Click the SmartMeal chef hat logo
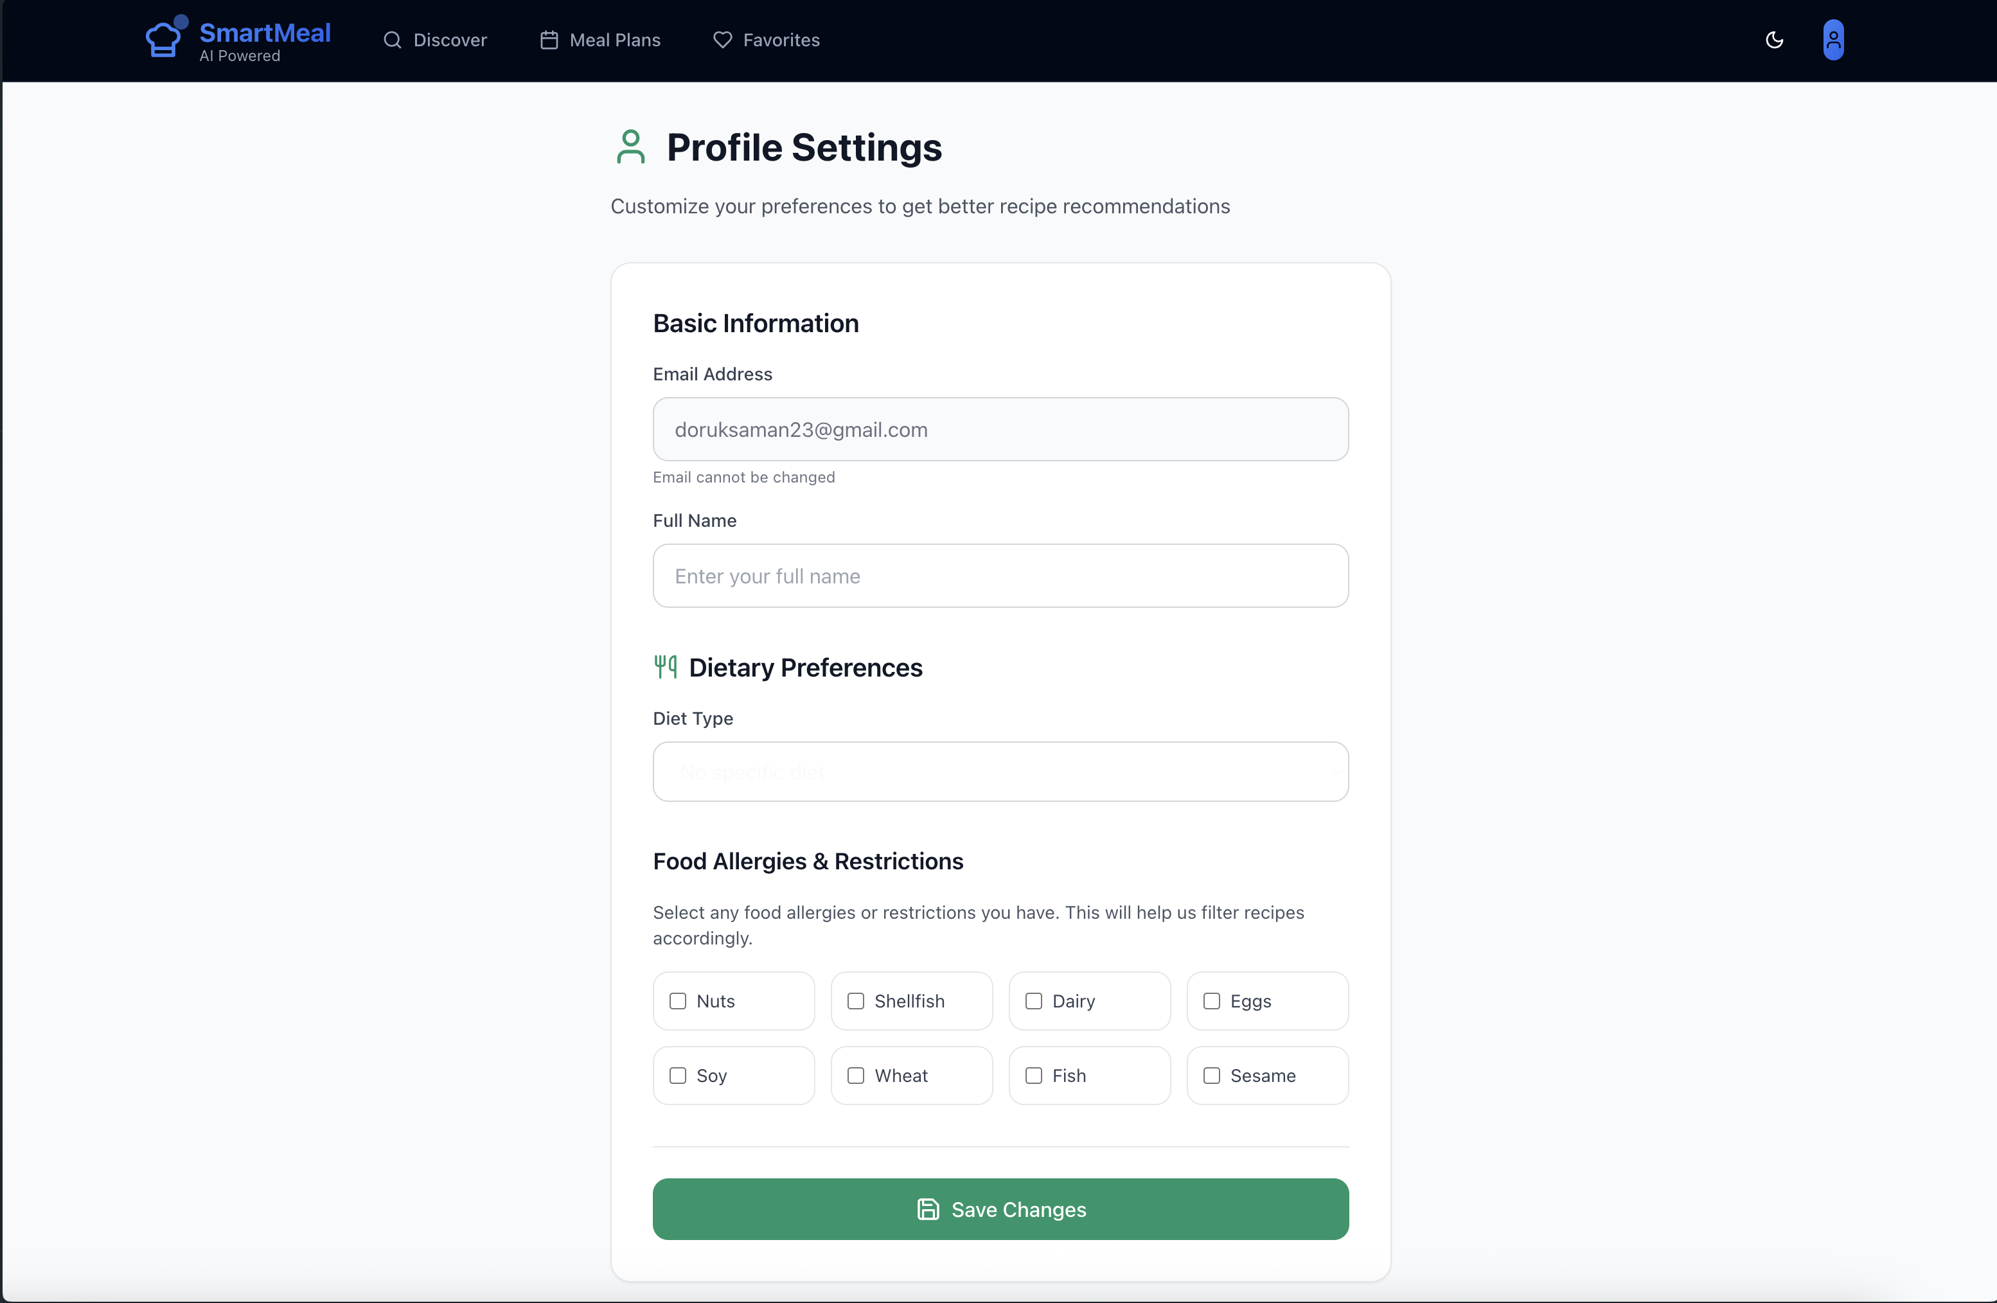 (x=164, y=39)
